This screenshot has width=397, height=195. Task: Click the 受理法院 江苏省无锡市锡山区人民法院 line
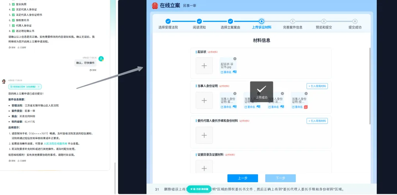[x=35, y=105]
